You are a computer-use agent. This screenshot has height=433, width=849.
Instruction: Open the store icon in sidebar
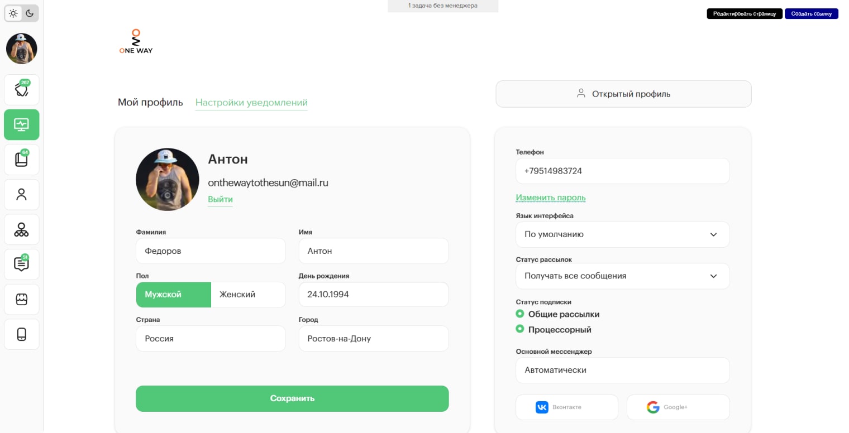pos(22,300)
